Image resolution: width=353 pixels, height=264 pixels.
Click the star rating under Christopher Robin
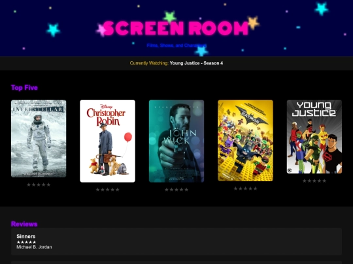pyautogui.click(x=108, y=190)
